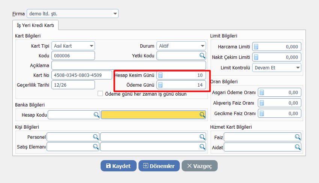The width and height of the screenshot is (319, 183).
Task: Expand the Firma dropdown
Action: pos(115,14)
